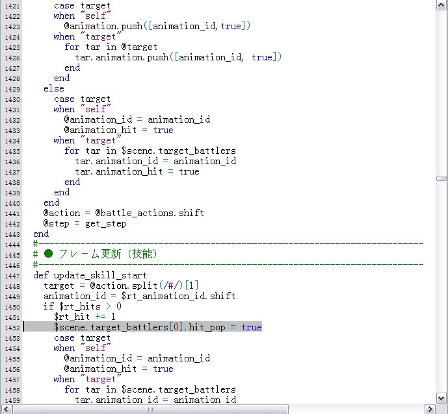This screenshot has width=448, height=414.
Task: Click '@animation.push([animation_id, true])' on line 1423
Action: 157,26
